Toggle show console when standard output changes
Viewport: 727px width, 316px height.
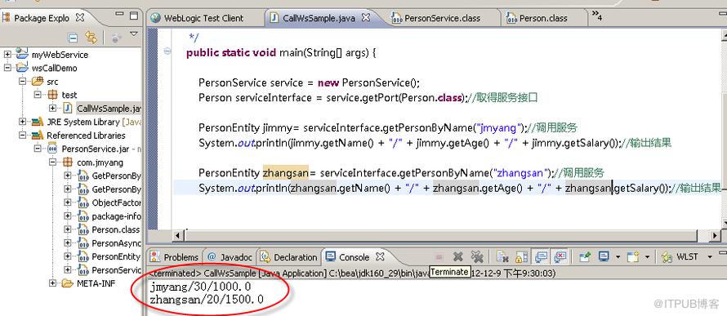click(541, 256)
